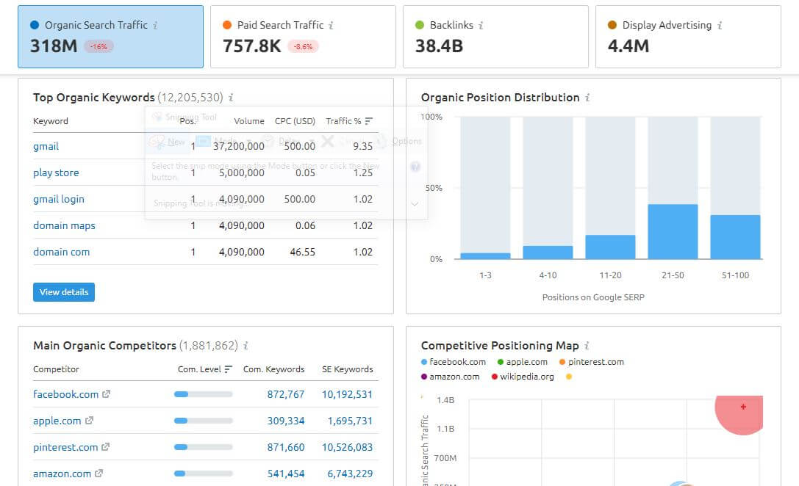Click facebook.com SE keywords value 10,192,531
799x486 pixels.
click(347, 394)
